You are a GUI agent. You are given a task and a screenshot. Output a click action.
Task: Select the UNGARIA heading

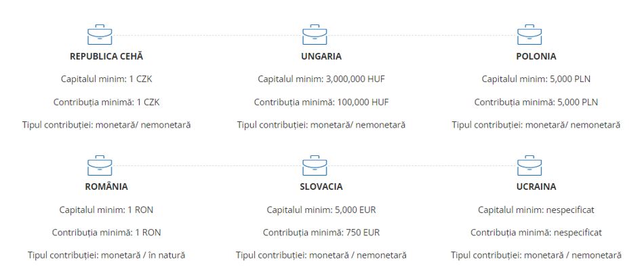click(321, 56)
